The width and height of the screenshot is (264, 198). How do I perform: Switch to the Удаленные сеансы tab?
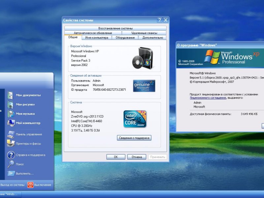[144, 33]
